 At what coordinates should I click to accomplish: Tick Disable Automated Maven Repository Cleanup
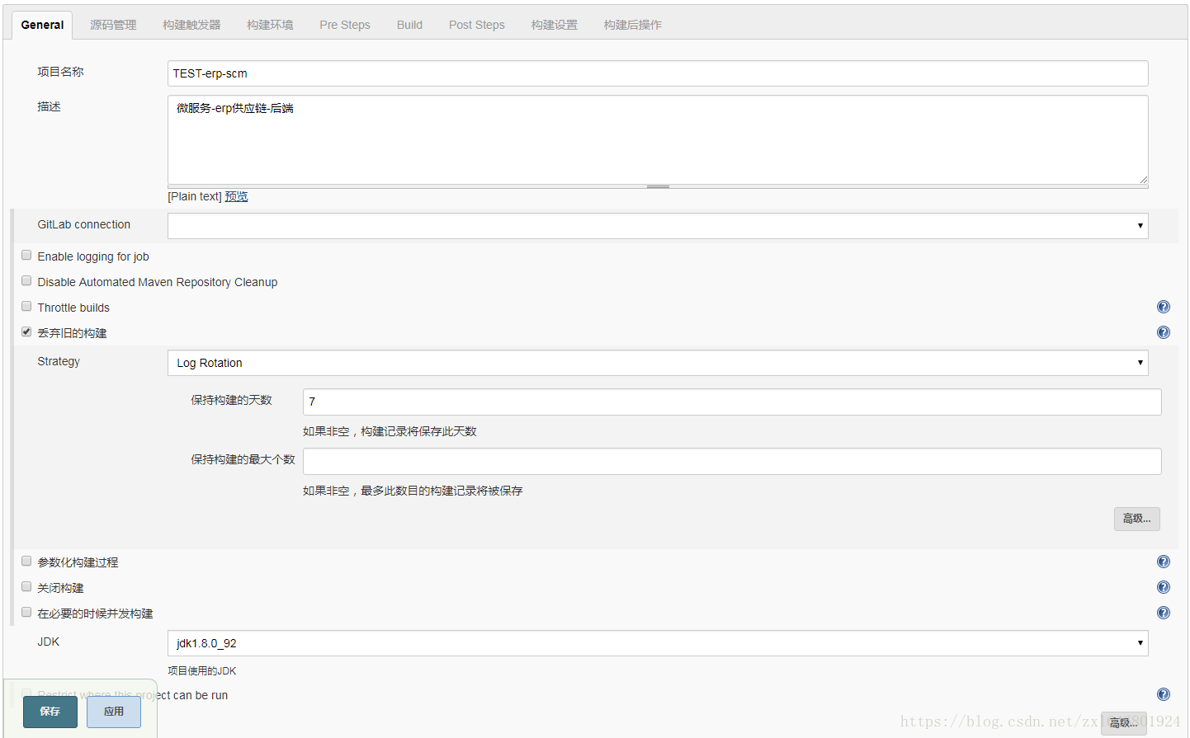[x=26, y=281]
